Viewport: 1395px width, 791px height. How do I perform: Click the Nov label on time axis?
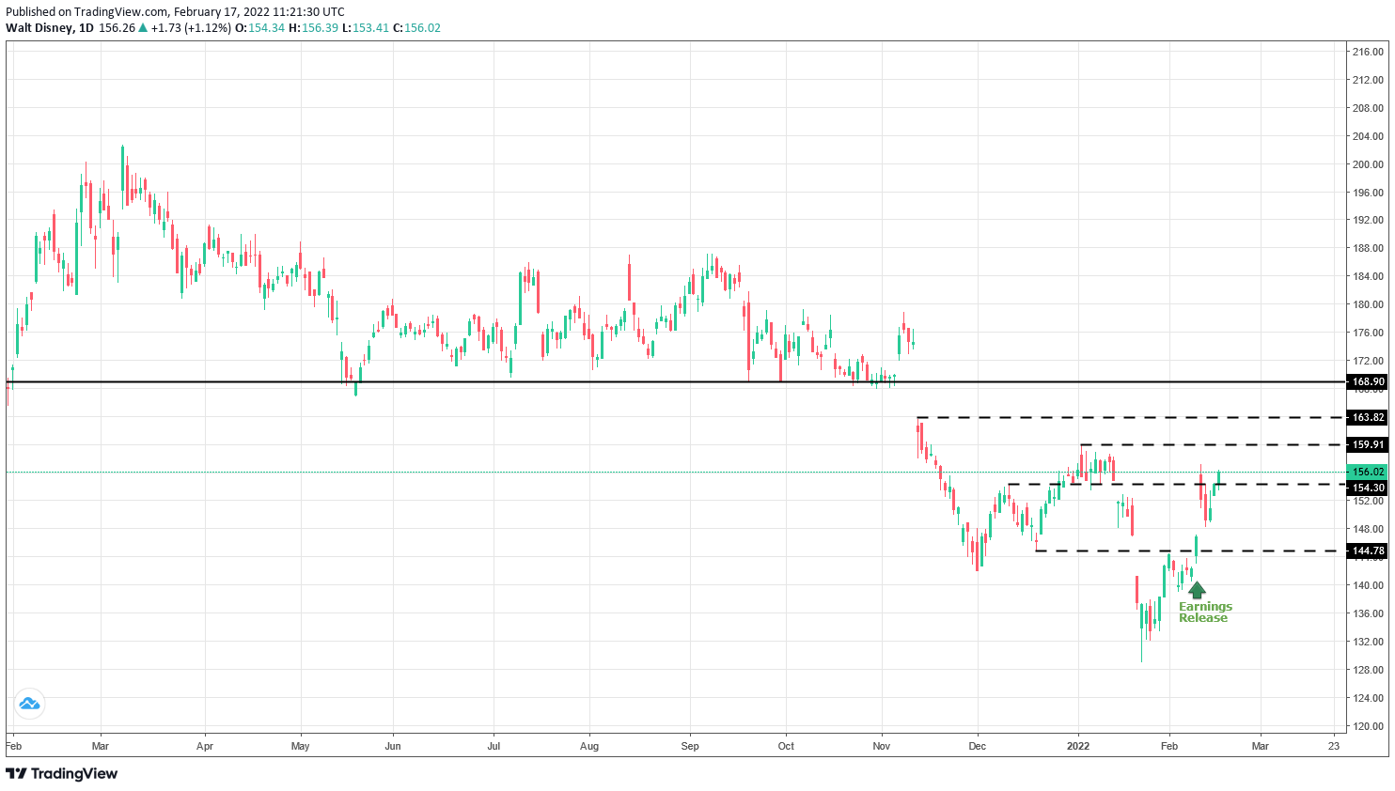pos(881,746)
